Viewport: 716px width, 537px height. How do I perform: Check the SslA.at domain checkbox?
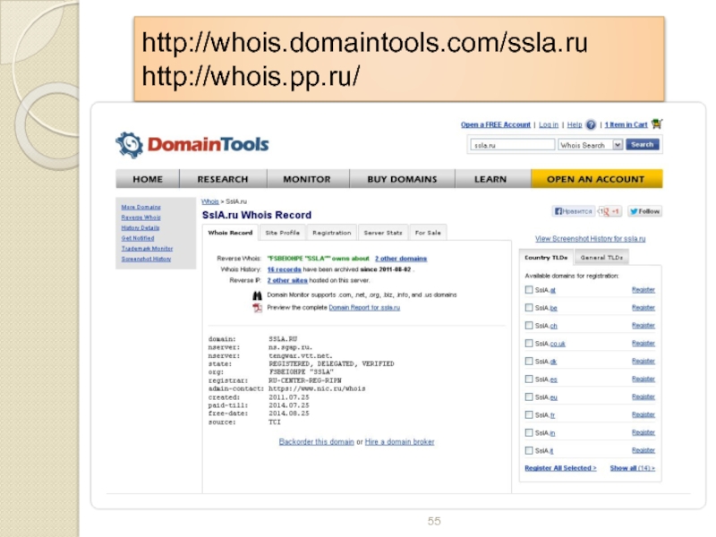click(529, 290)
